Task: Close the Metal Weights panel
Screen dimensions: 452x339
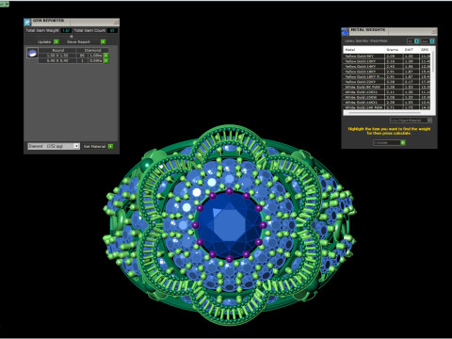Action: (x=434, y=31)
